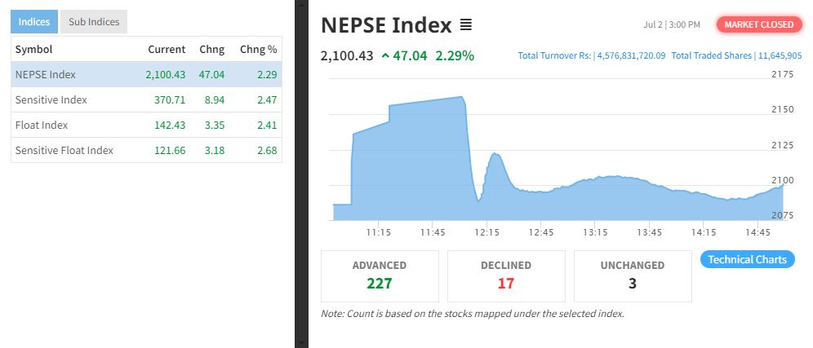The width and height of the screenshot is (813, 348).
Task: Select the Sensitive Index row
Action: coord(146,100)
